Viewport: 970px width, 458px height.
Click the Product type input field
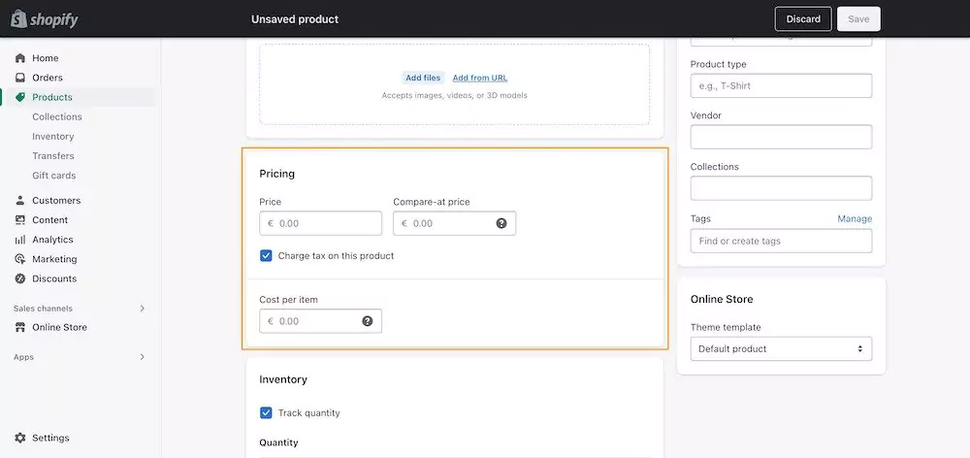tap(781, 85)
